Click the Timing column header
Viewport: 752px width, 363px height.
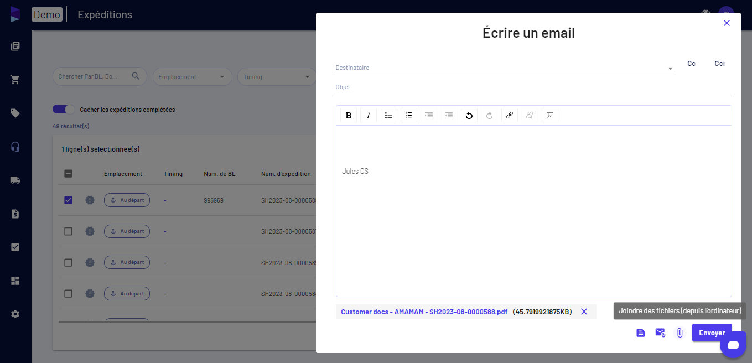(173, 174)
